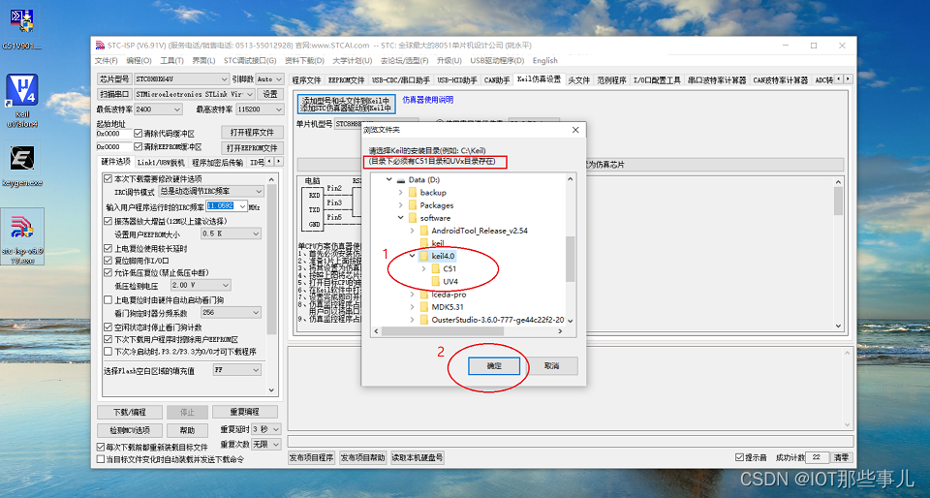Switch to the 范例程序 tab

click(x=611, y=79)
